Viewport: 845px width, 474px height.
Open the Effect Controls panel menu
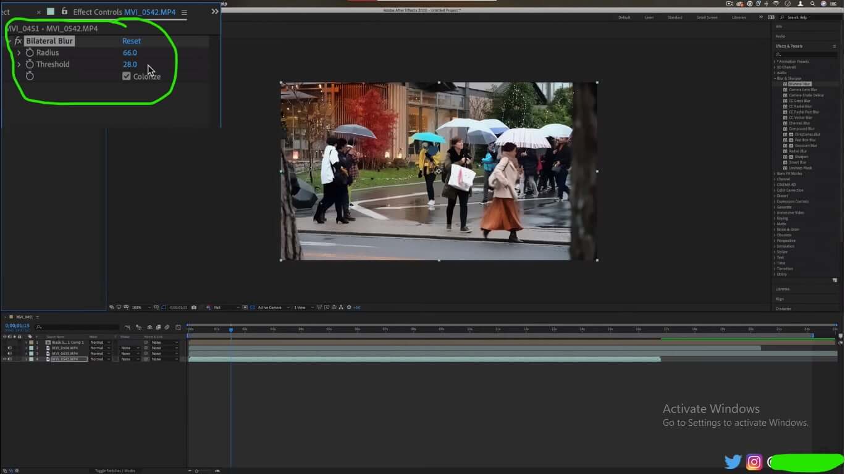point(184,12)
